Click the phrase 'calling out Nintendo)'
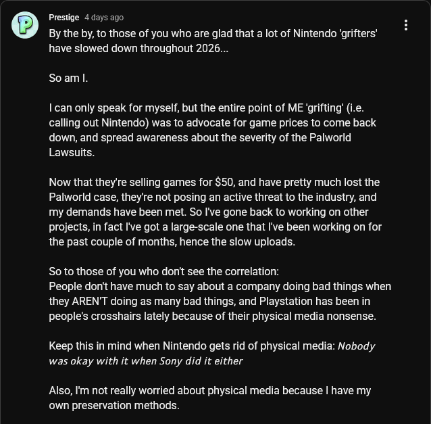 99,122
